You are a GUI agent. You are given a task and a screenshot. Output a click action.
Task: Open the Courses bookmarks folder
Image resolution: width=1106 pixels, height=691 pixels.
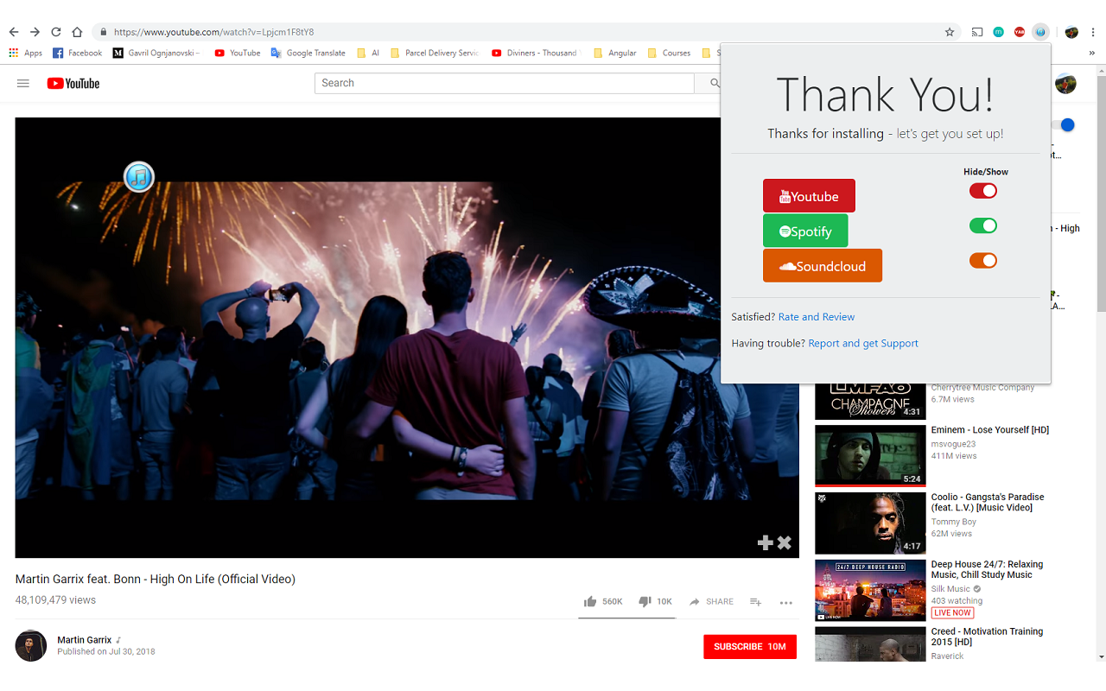[x=670, y=53]
